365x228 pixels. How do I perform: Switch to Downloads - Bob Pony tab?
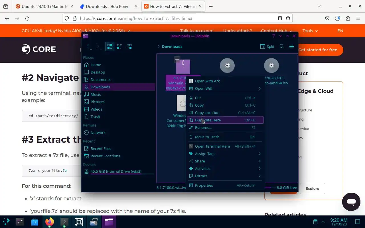pos(108,6)
